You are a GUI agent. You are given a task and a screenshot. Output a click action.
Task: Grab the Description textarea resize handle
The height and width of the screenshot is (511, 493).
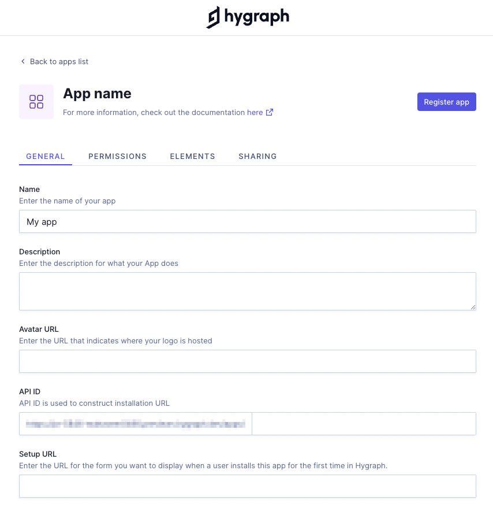tap(473, 307)
